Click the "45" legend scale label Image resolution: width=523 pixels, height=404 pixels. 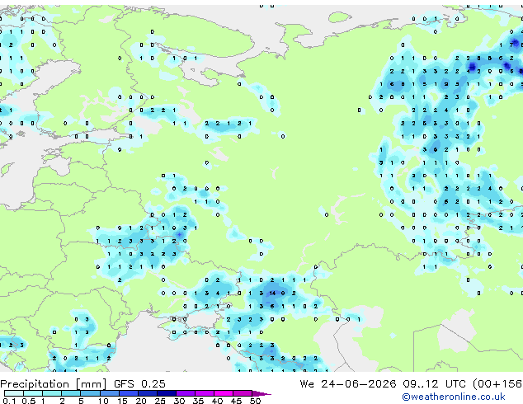(236, 401)
